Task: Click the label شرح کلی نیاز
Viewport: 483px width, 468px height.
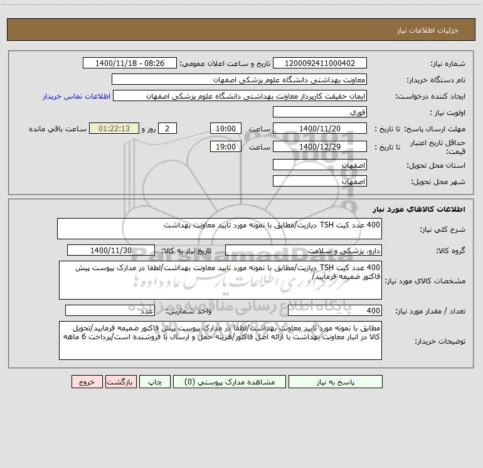Action: click(443, 229)
